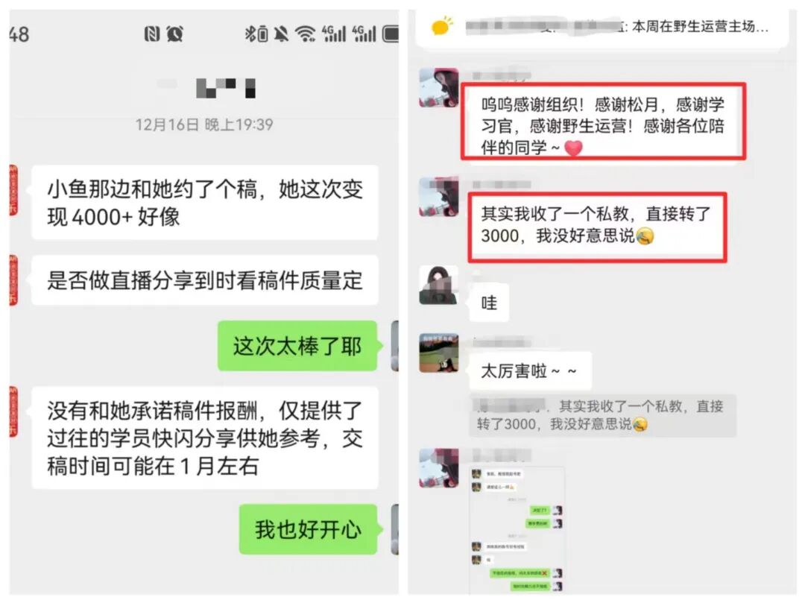805x603 pixels.
Task: Open avatar of the 哇 sender
Action: point(439,285)
